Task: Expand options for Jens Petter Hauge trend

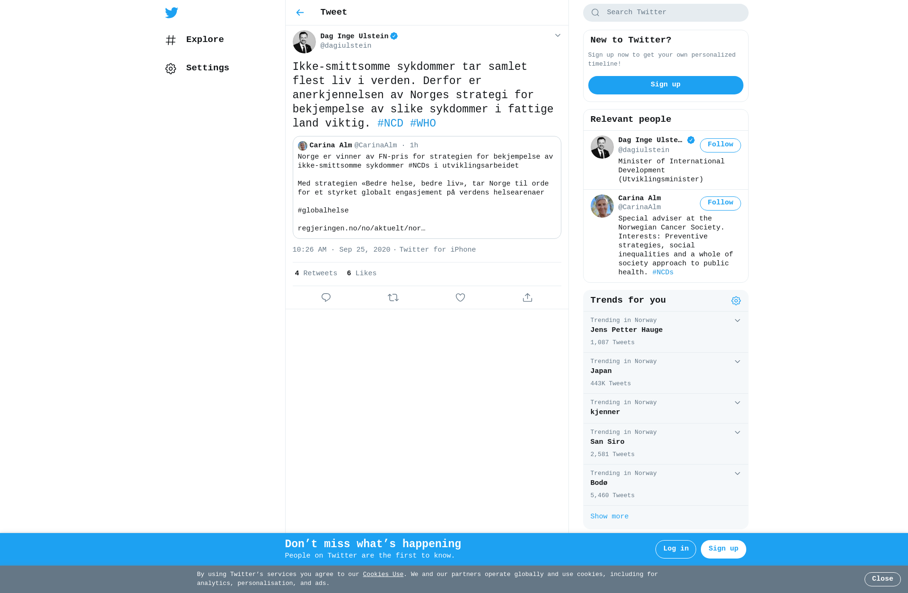Action: (x=737, y=321)
